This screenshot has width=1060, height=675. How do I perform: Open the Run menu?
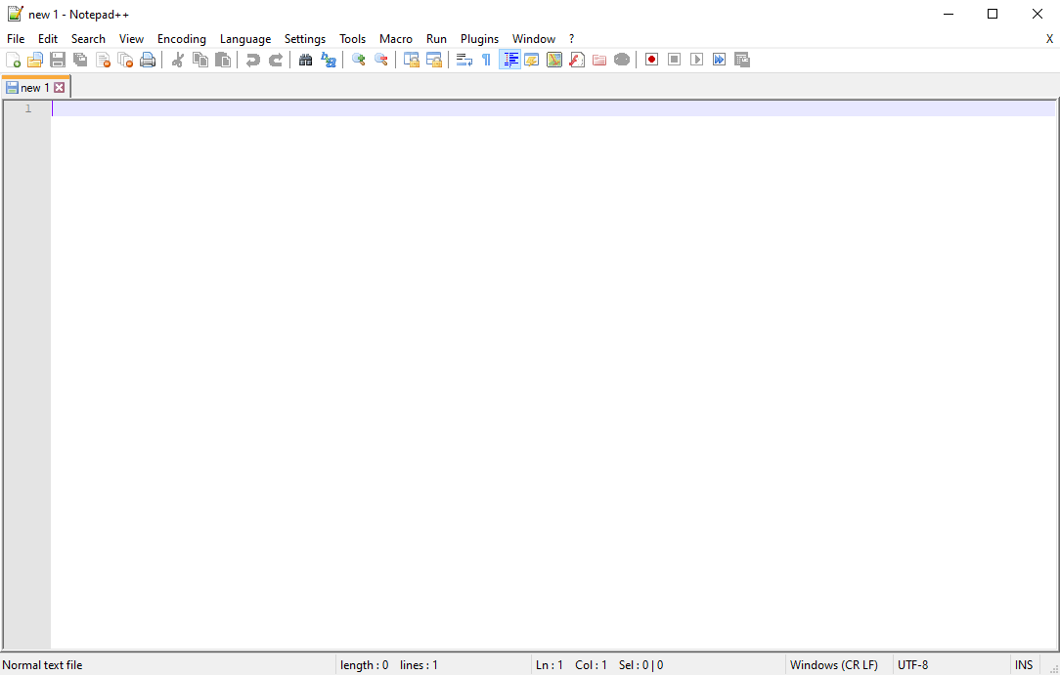tap(437, 39)
